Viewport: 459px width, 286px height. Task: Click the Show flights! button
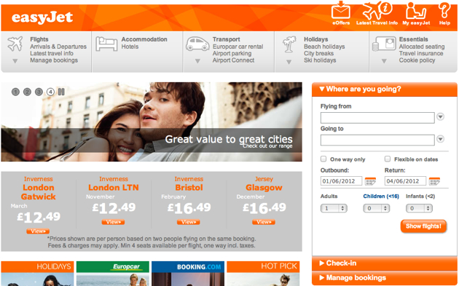(423, 226)
